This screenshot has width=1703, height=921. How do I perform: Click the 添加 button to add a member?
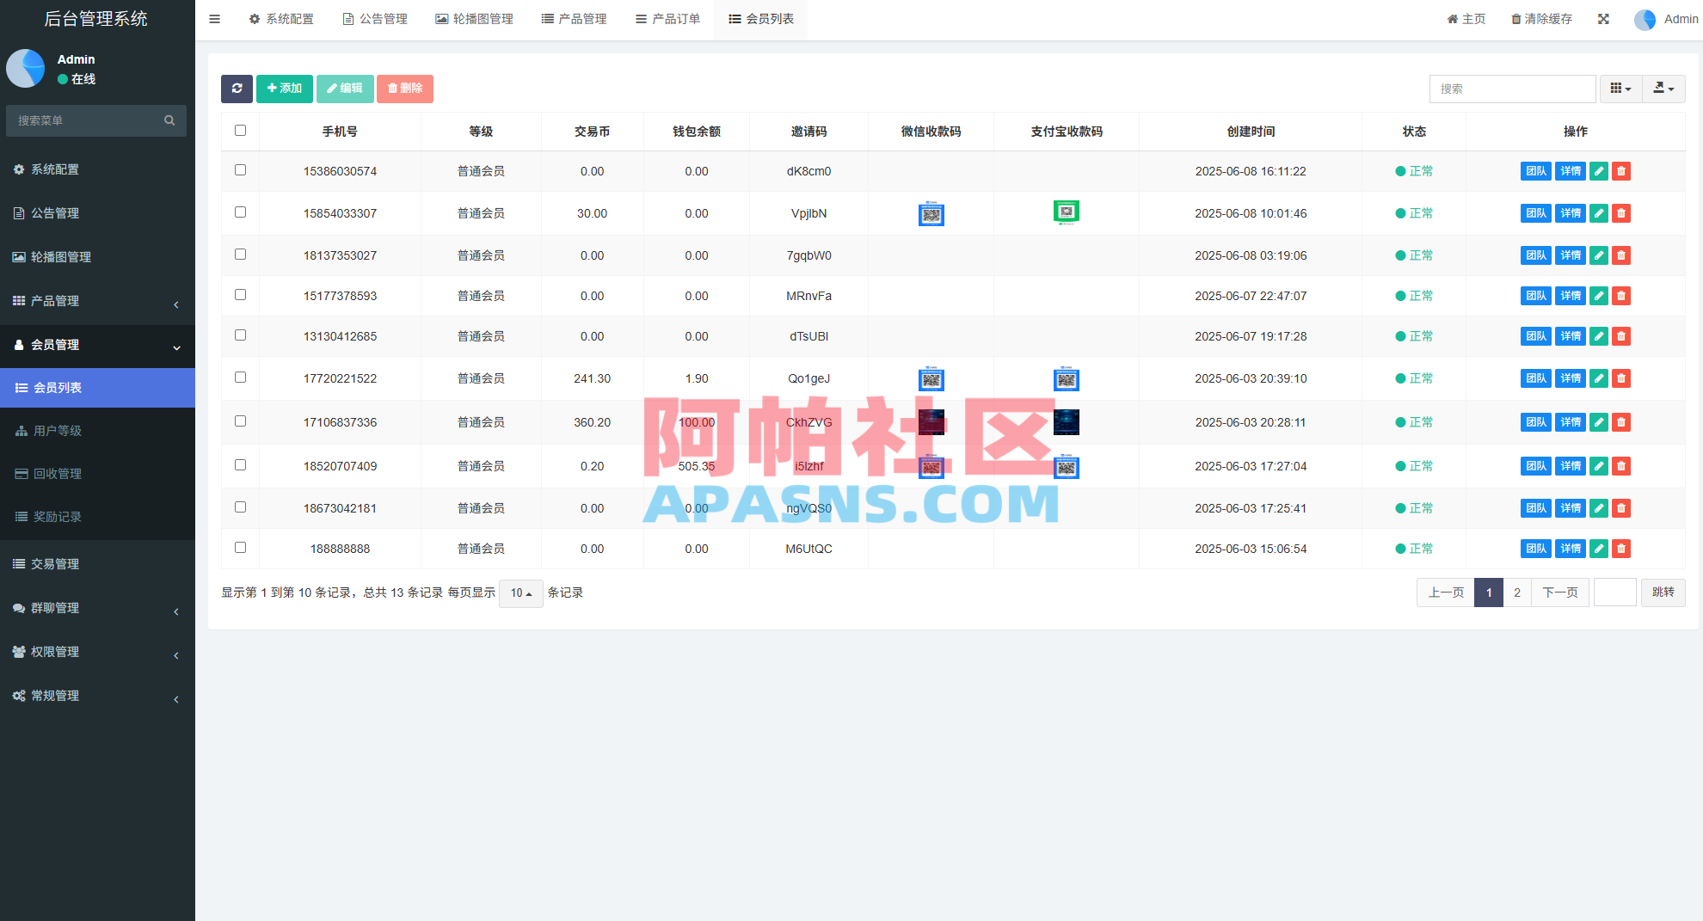click(x=285, y=89)
